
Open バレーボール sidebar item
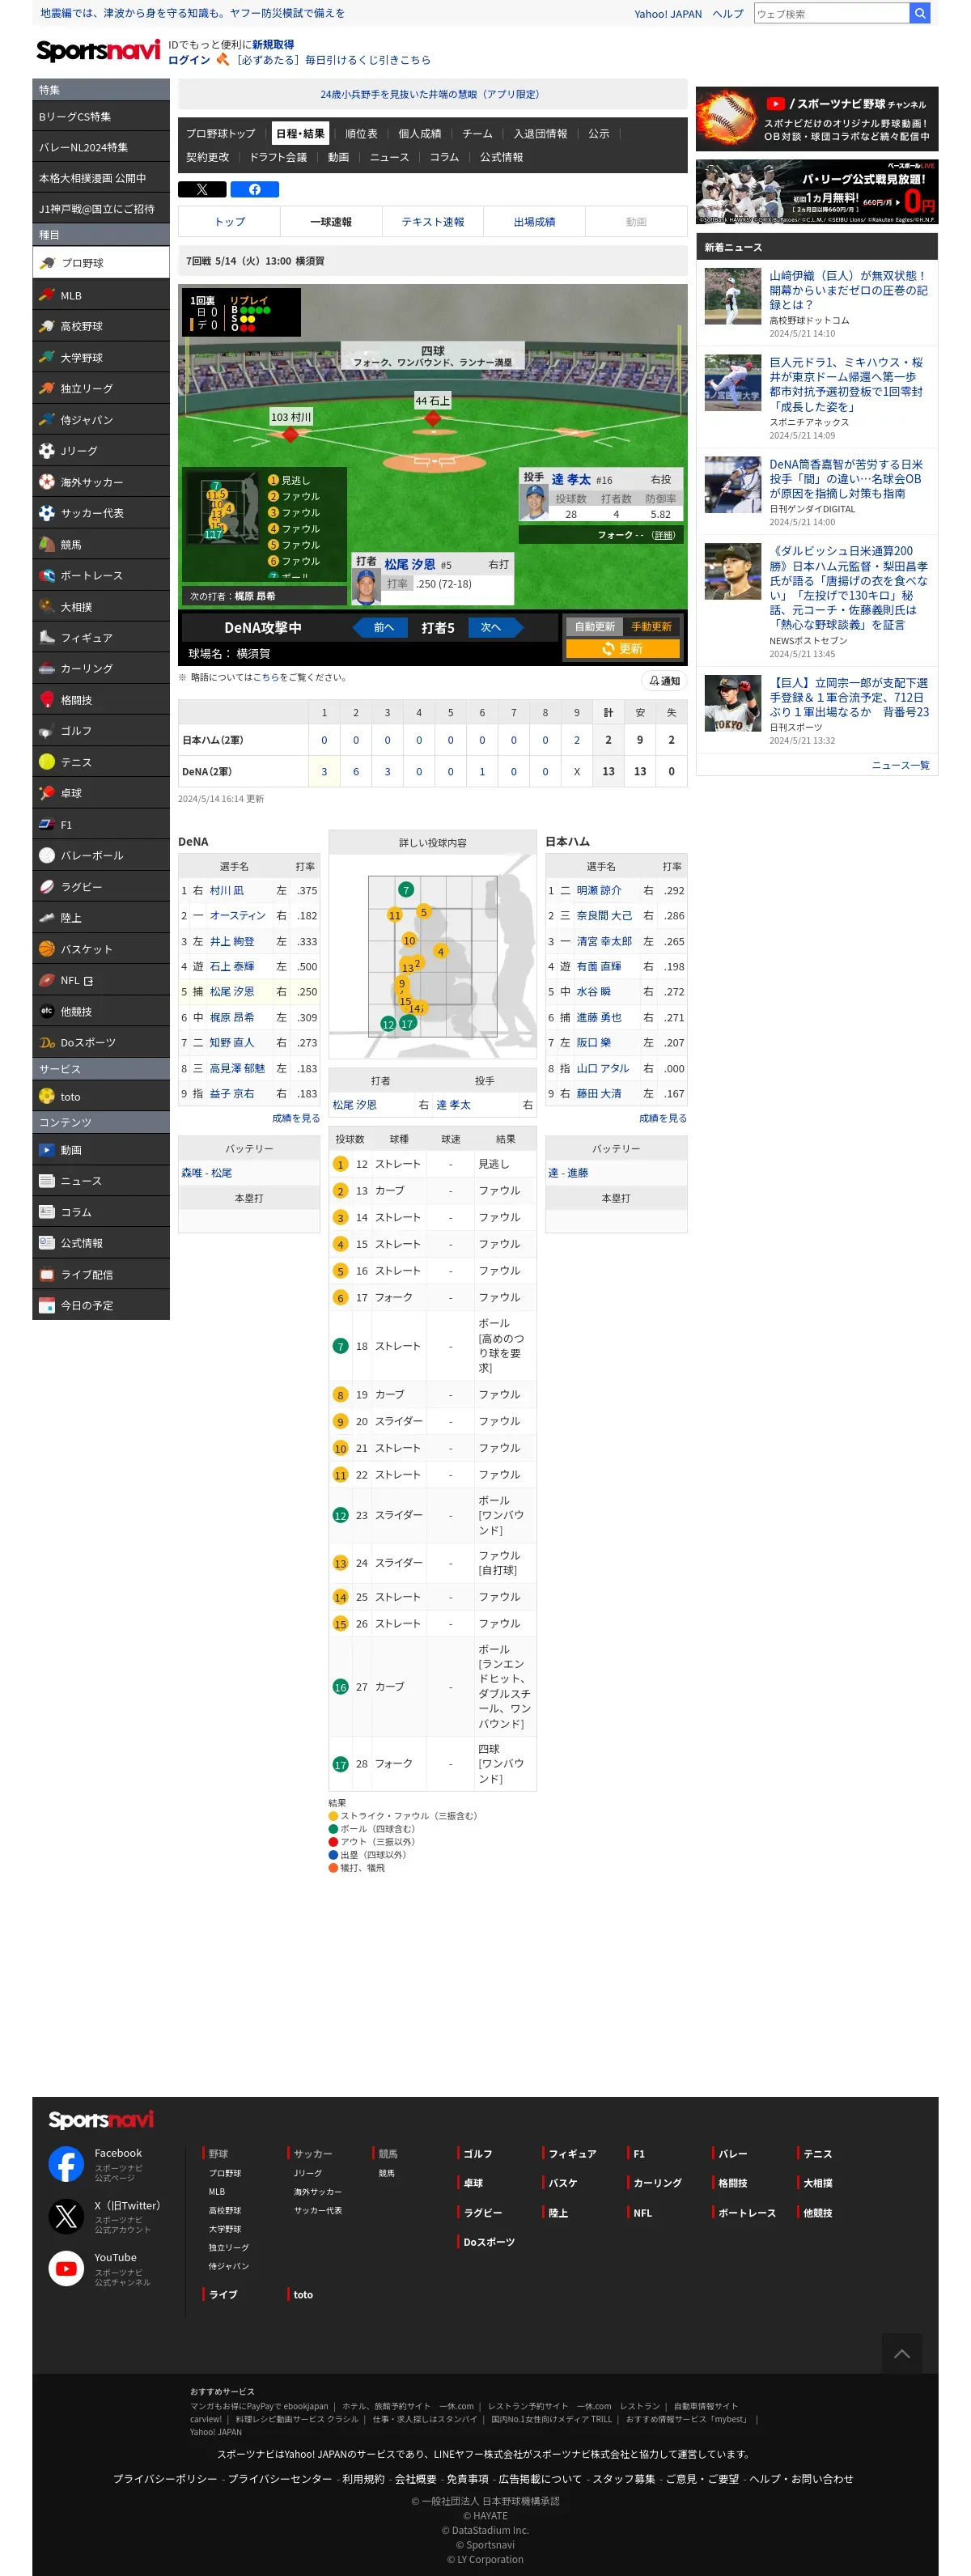101,855
